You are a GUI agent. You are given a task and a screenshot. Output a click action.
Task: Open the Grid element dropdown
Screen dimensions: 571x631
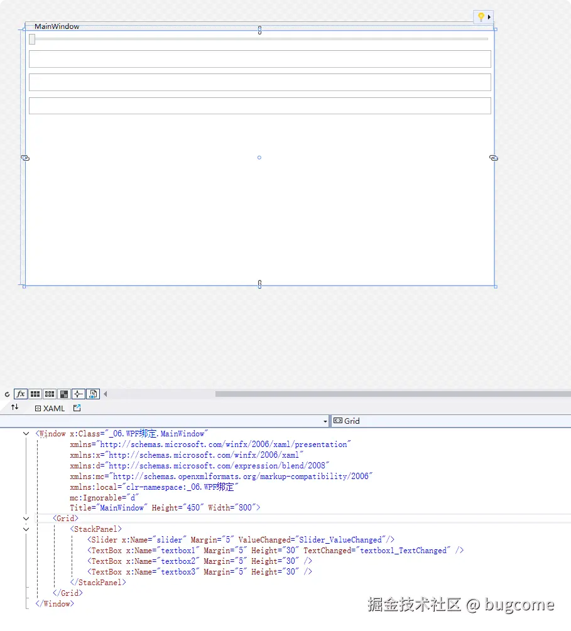point(450,421)
